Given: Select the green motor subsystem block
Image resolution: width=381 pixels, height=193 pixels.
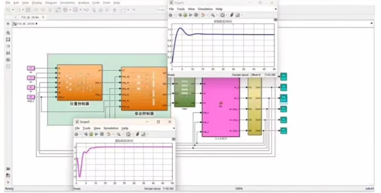Looking at the screenshot, I should click(x=185, y=92).
